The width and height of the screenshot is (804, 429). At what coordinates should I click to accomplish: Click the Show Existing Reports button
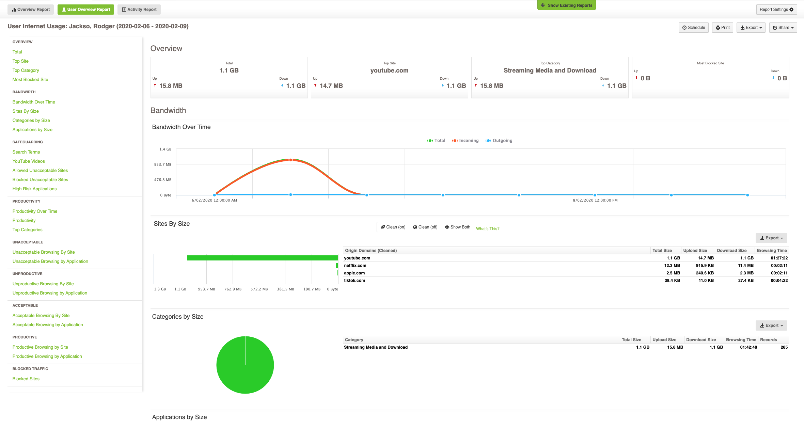[566, 5]
